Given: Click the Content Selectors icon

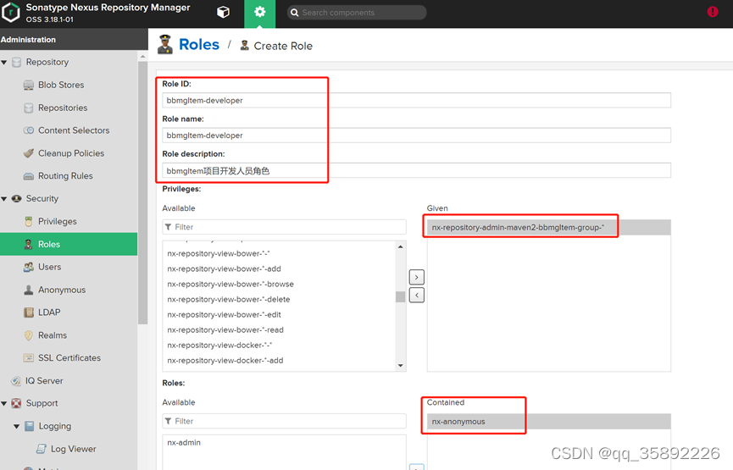Looking at the screenshot, I should (x=29, y=130).
